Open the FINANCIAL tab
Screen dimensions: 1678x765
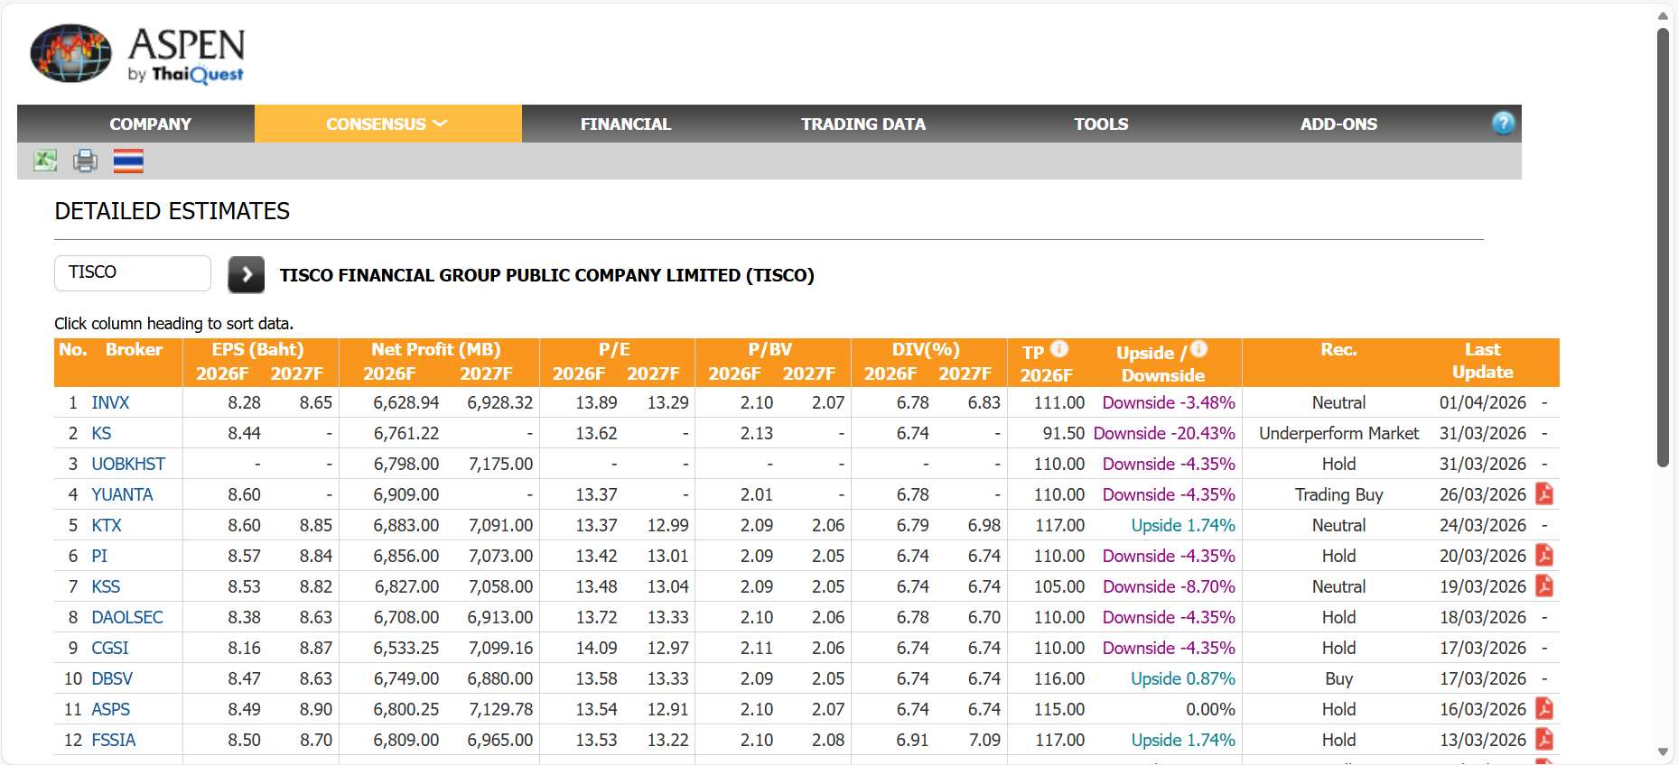(625, 124)
